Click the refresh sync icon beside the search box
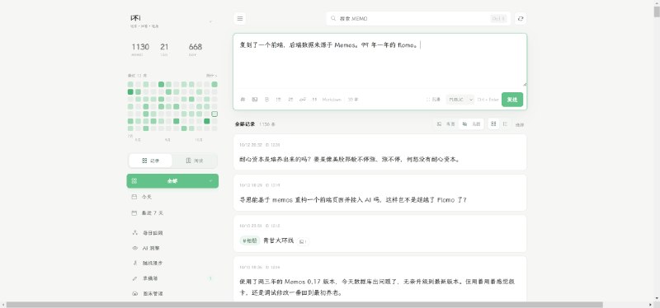 tap(521, 18)
